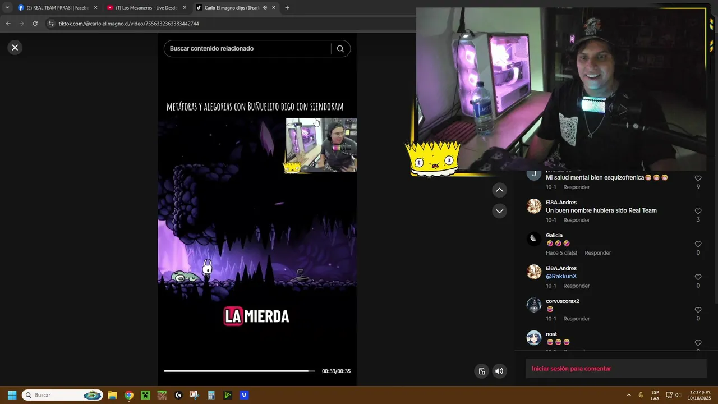Click the taskbar Buscar search box
The image size is (718, 404).
coord(63,395)
